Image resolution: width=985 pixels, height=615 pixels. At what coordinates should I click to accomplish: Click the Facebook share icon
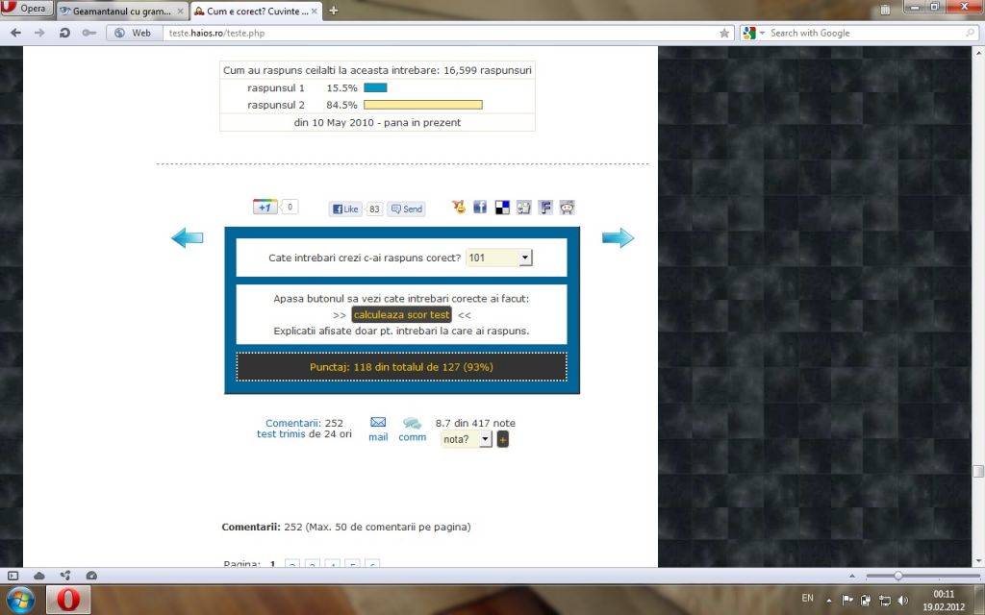coord(480,207)
